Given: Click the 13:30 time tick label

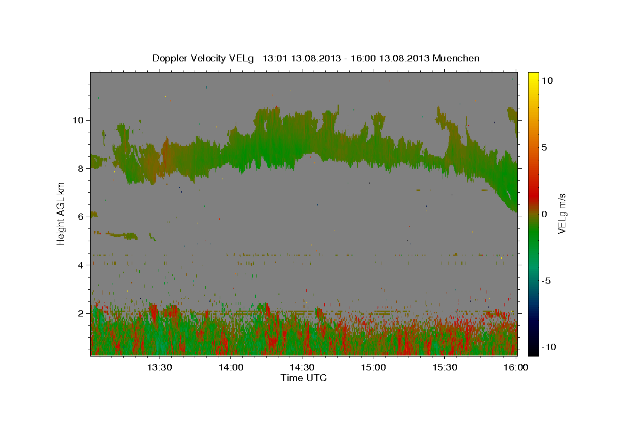Looking at the screenshot, I should tap(159, 368).
